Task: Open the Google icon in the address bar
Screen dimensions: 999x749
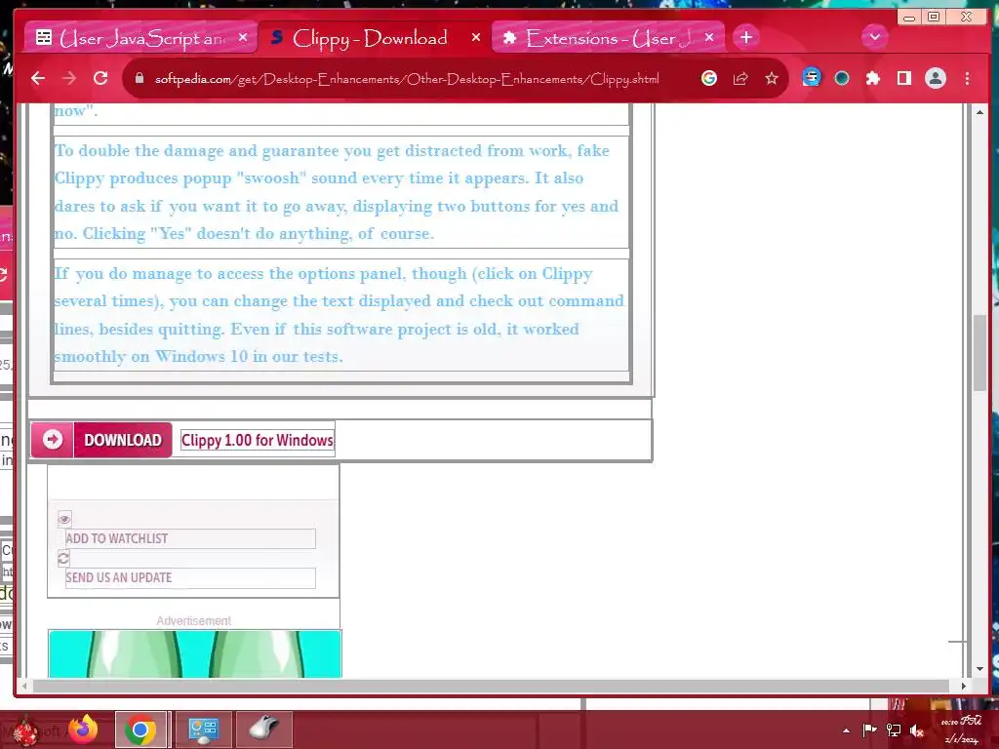Action: (708, 78)
